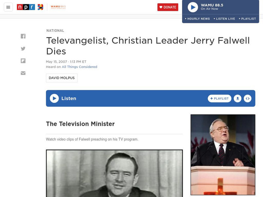The width and height of the screenshot is (263, 197).
Task: Open the National section link
Action: (55, 31)
